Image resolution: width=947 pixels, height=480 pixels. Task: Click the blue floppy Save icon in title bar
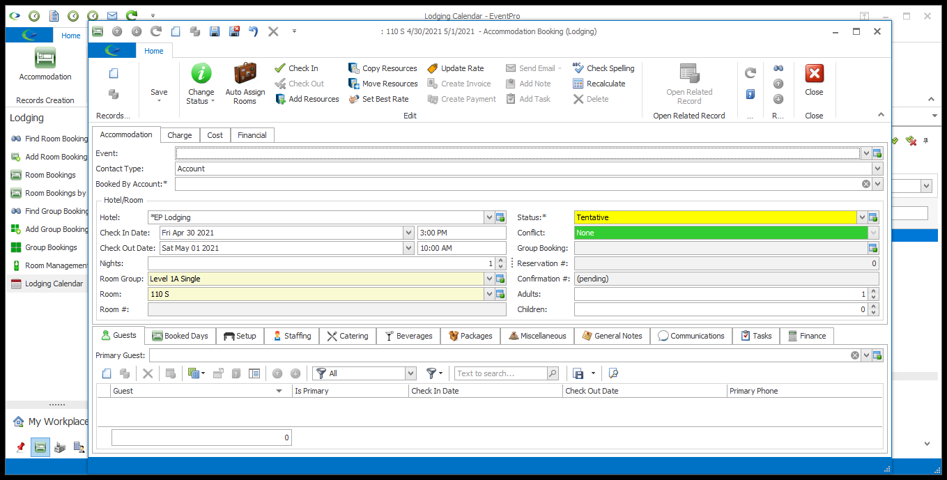pyautogui.click(x=215, y=31)
